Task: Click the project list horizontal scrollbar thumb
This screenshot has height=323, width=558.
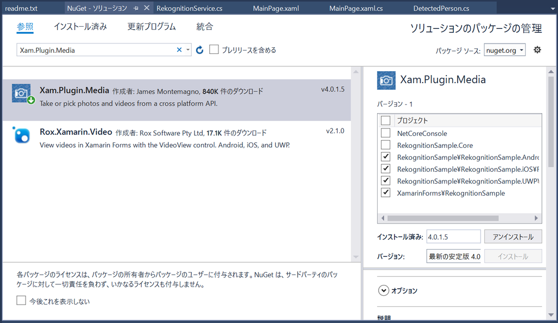Action: [x=442, y=218]
